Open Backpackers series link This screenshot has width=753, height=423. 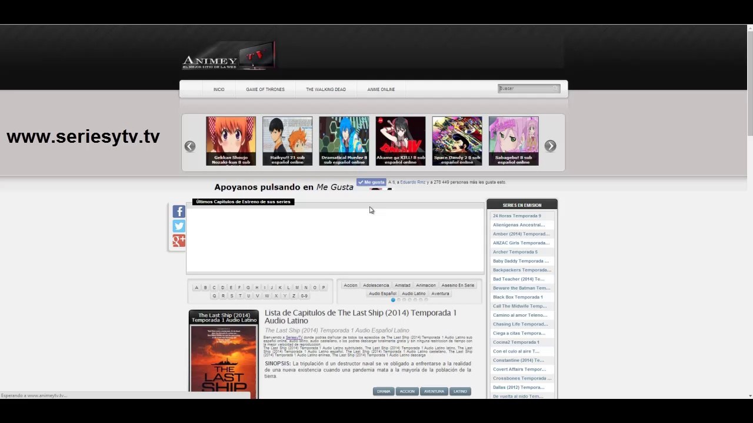pyautogui.click(x=522, y=270)
